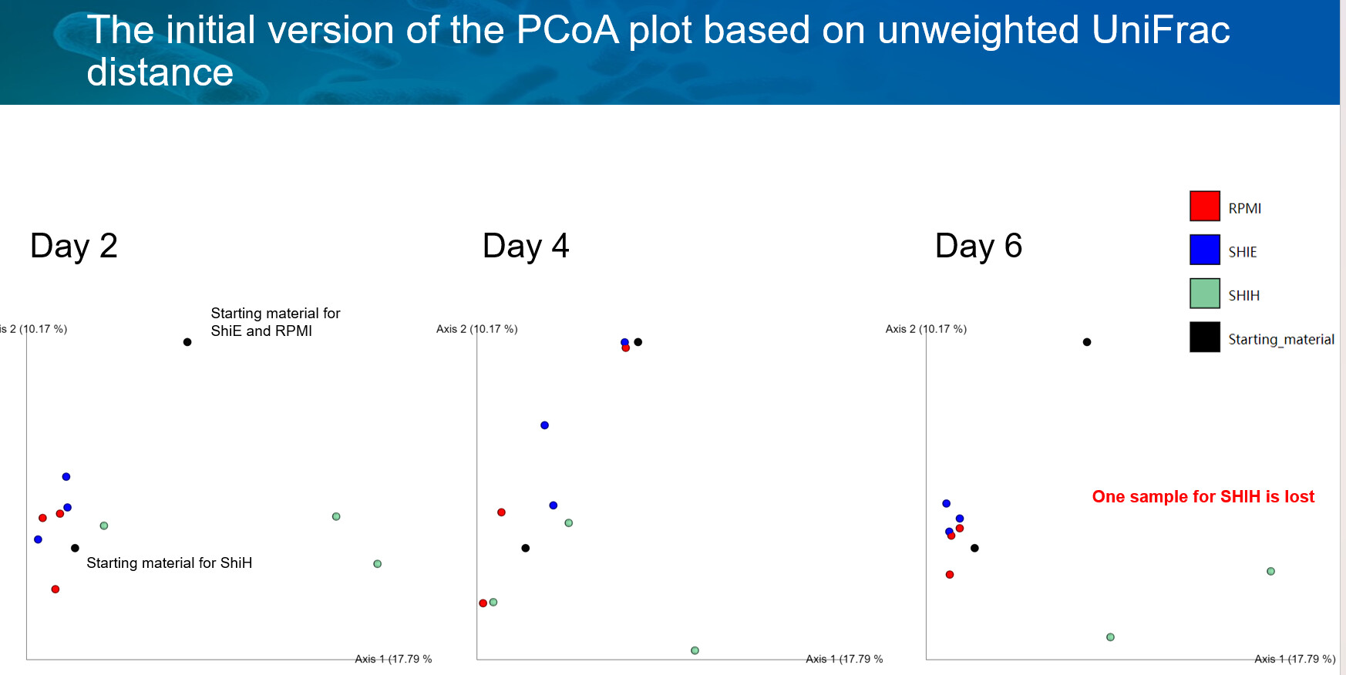Image resolution: width=1346 pixels, height=675 pixels.
Task: Click the Starting_material legend label
Action: pos(1280,339)
